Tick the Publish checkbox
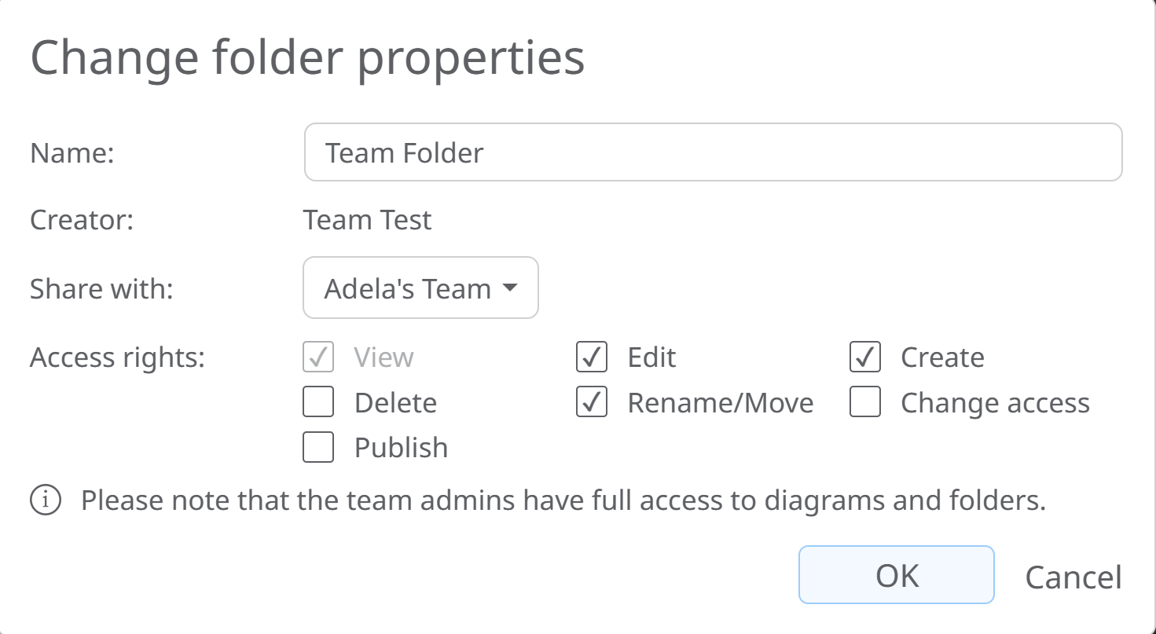1156x634 pixels. 318,448
